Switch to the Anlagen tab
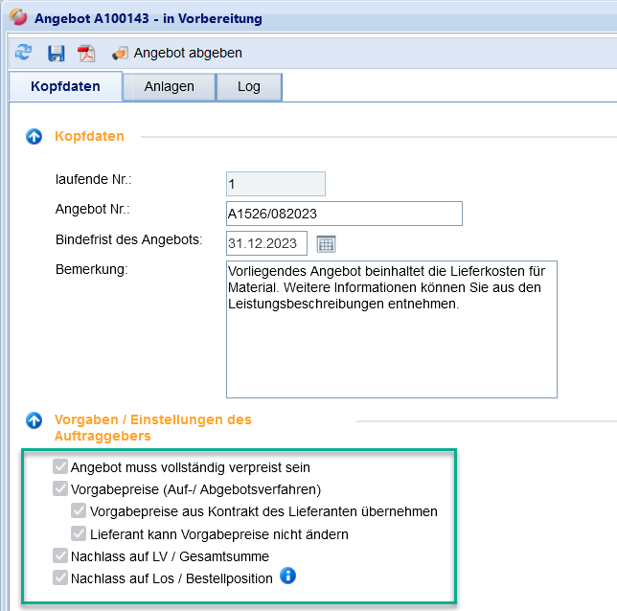The image size is (617, 611). 169,86
